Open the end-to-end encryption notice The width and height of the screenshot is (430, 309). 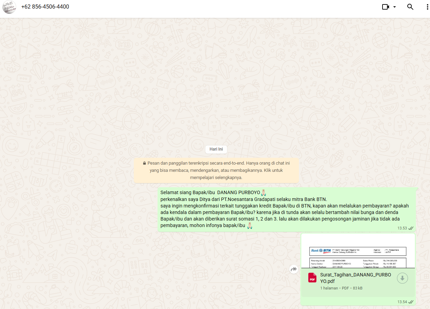[216, 170]
